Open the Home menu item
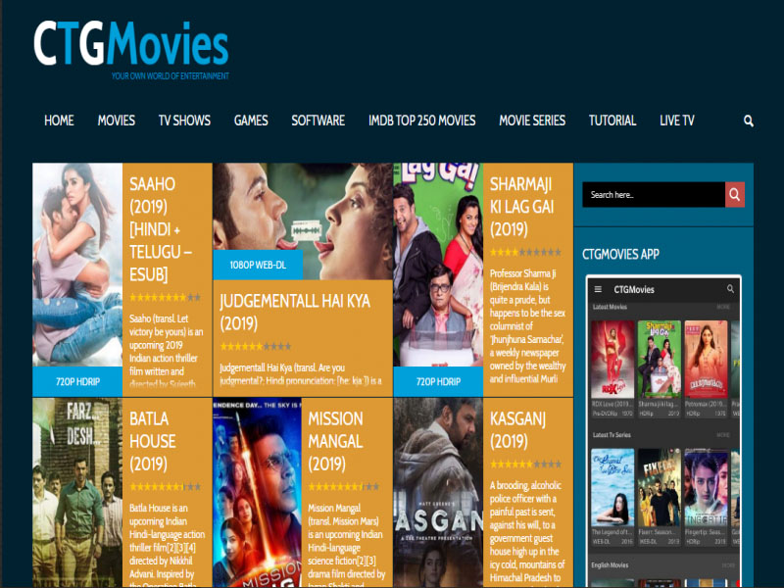 (59, 121)
